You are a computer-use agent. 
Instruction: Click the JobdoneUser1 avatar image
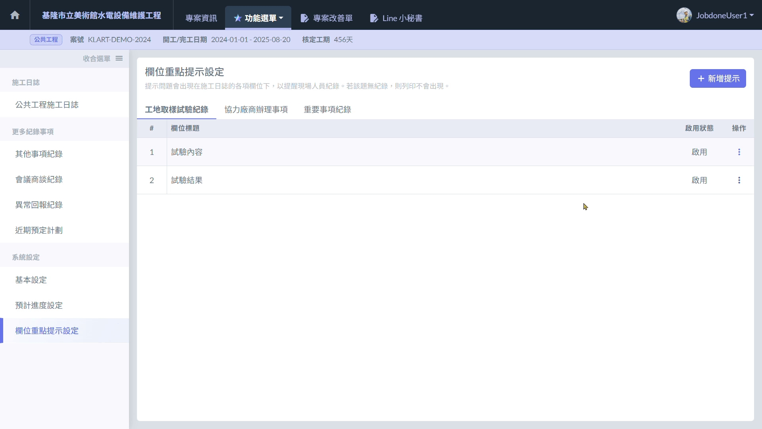tap(684, 15)
